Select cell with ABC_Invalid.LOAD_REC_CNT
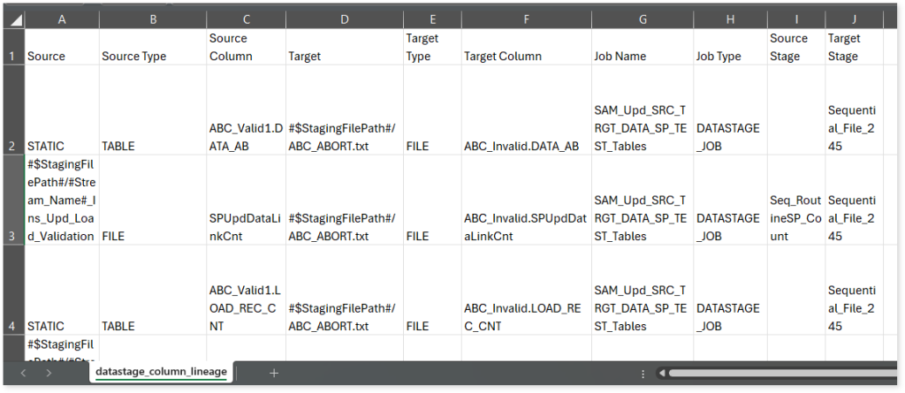The height and width of the screenshot is (393, 905). (525, 317)
